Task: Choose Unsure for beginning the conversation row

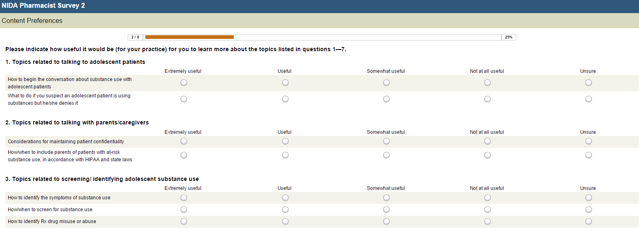Action: pyautogui.click(x=589, y=83)
